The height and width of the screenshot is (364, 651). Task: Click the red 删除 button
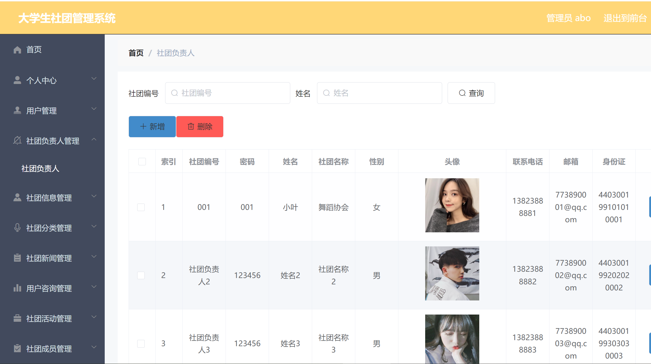(200, 127)
